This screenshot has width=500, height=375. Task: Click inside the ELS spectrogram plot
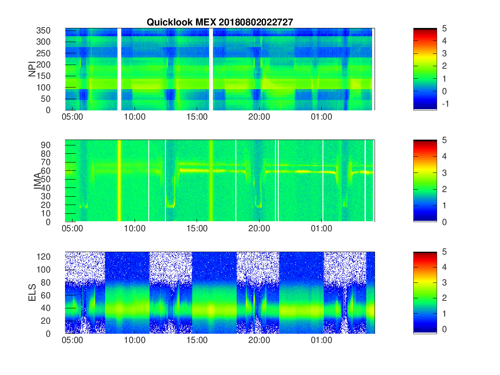(x=220, y=292)
